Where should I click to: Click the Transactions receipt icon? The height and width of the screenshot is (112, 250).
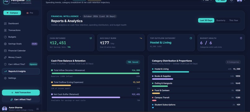tap(5, 30)
